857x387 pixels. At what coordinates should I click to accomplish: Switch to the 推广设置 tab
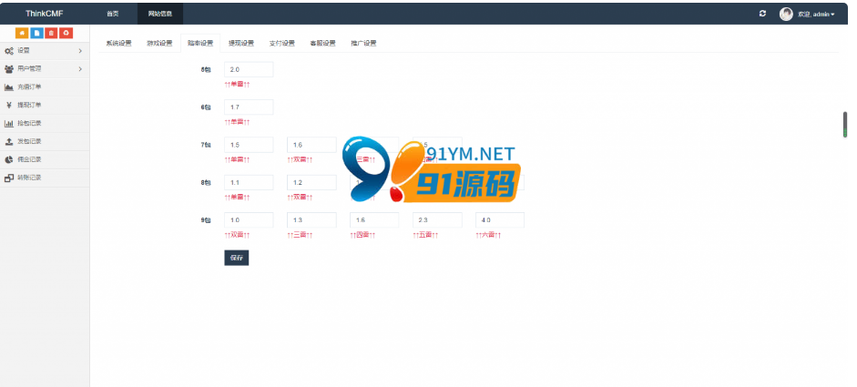pyautogui.click(x=363, y=43)
